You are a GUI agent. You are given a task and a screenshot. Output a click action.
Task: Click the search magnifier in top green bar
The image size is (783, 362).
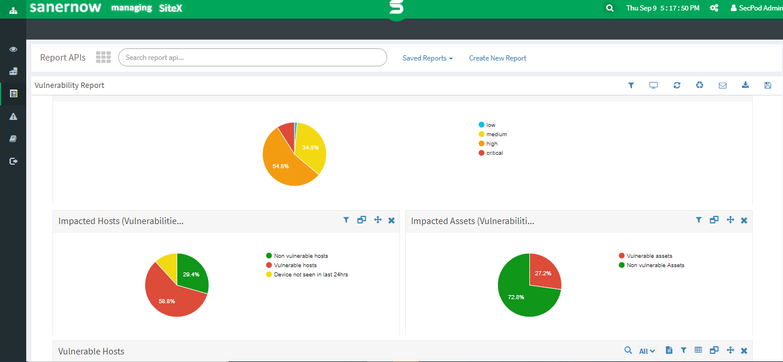coord(610,8)
